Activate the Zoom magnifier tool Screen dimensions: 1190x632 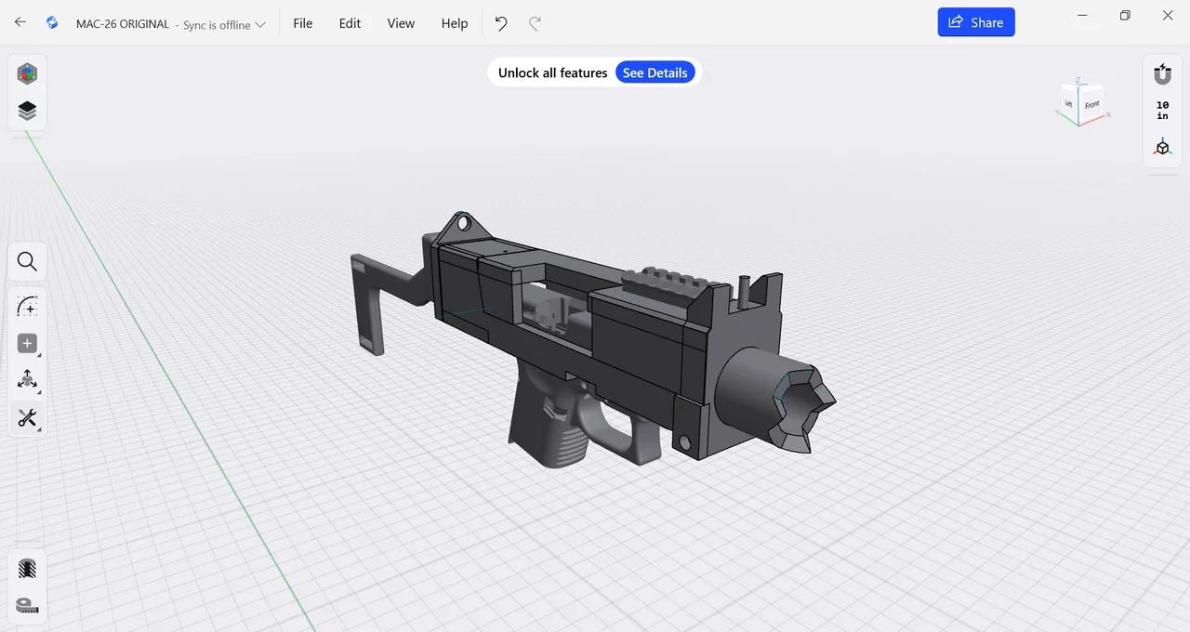[x=27, y=261]
